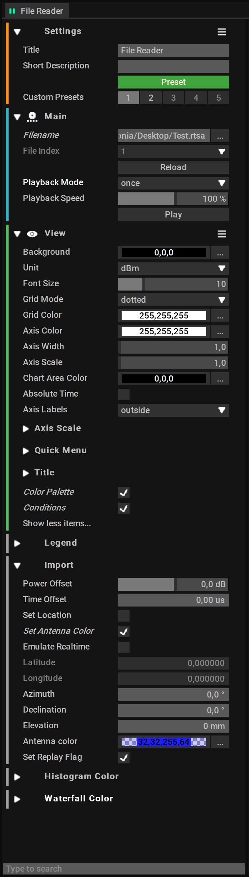Click the pause icon on the File Reader tab
The width and height of the screenshot is (249, 877).
click(x=12, y=11)
